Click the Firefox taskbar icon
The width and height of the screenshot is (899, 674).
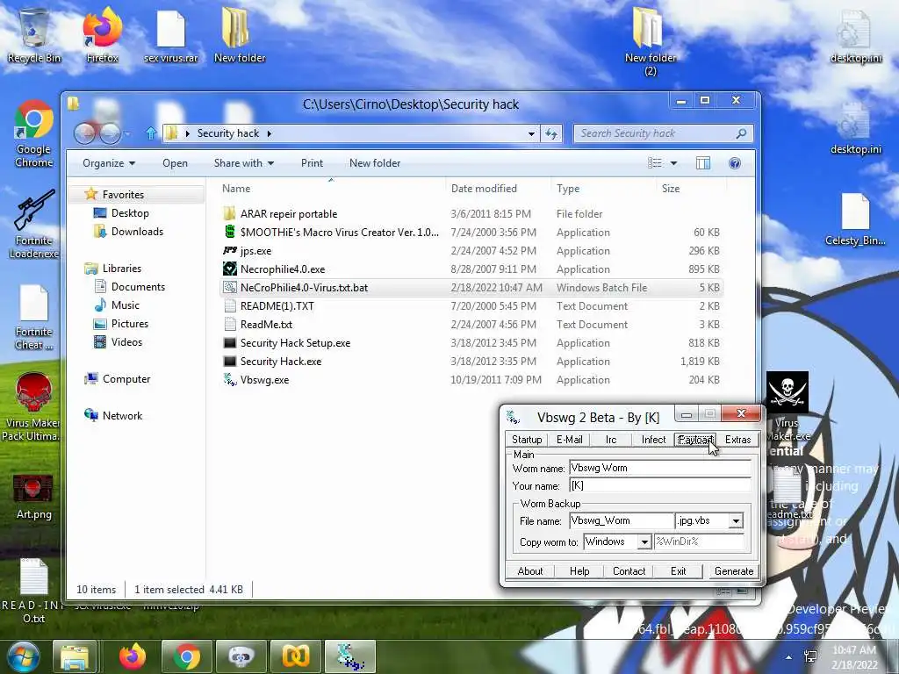coord(133,656)
